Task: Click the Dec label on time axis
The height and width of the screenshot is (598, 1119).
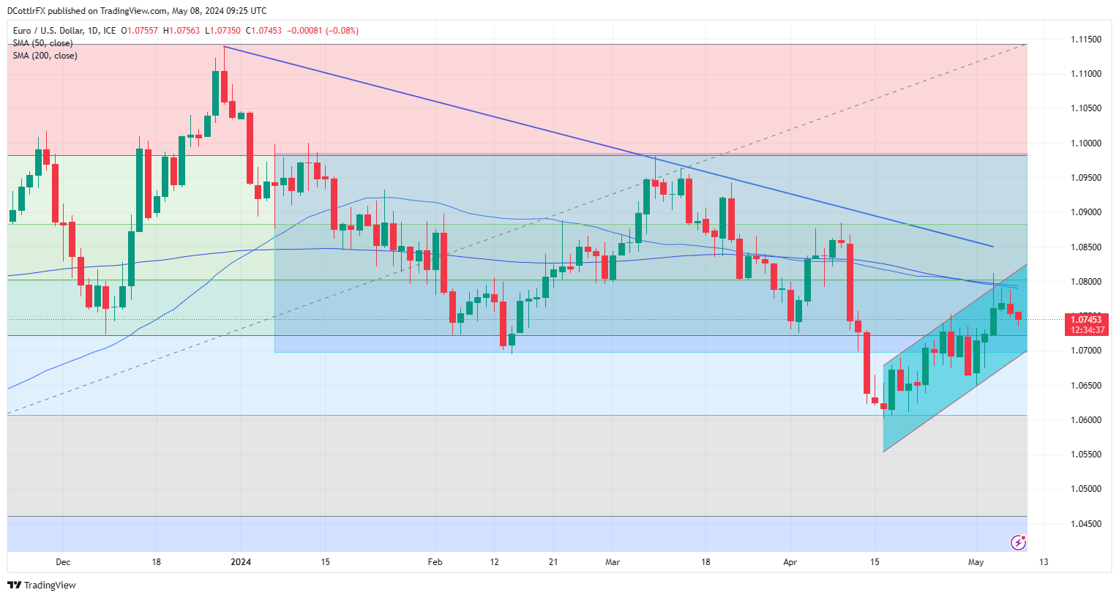Action: (x=63, y=562)
